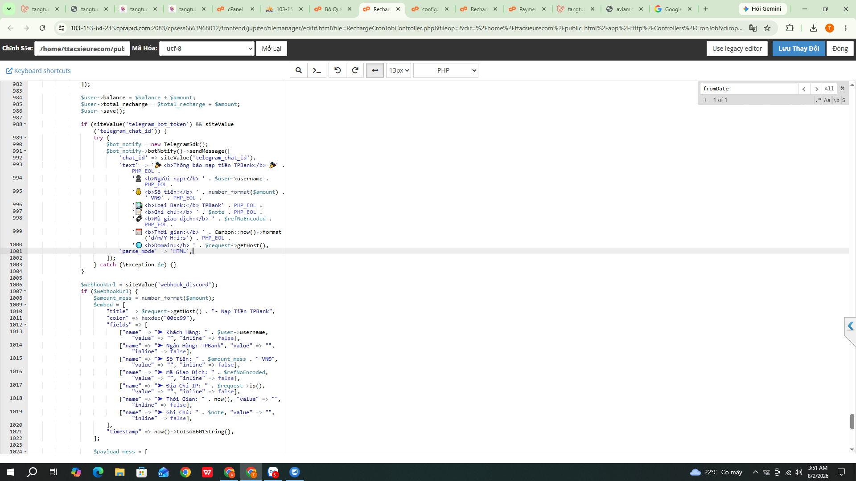Screen dimensions: 856x481
Task: Collapse the code fold at line 988
Action: pyautogui.click(x=25, y=124)
